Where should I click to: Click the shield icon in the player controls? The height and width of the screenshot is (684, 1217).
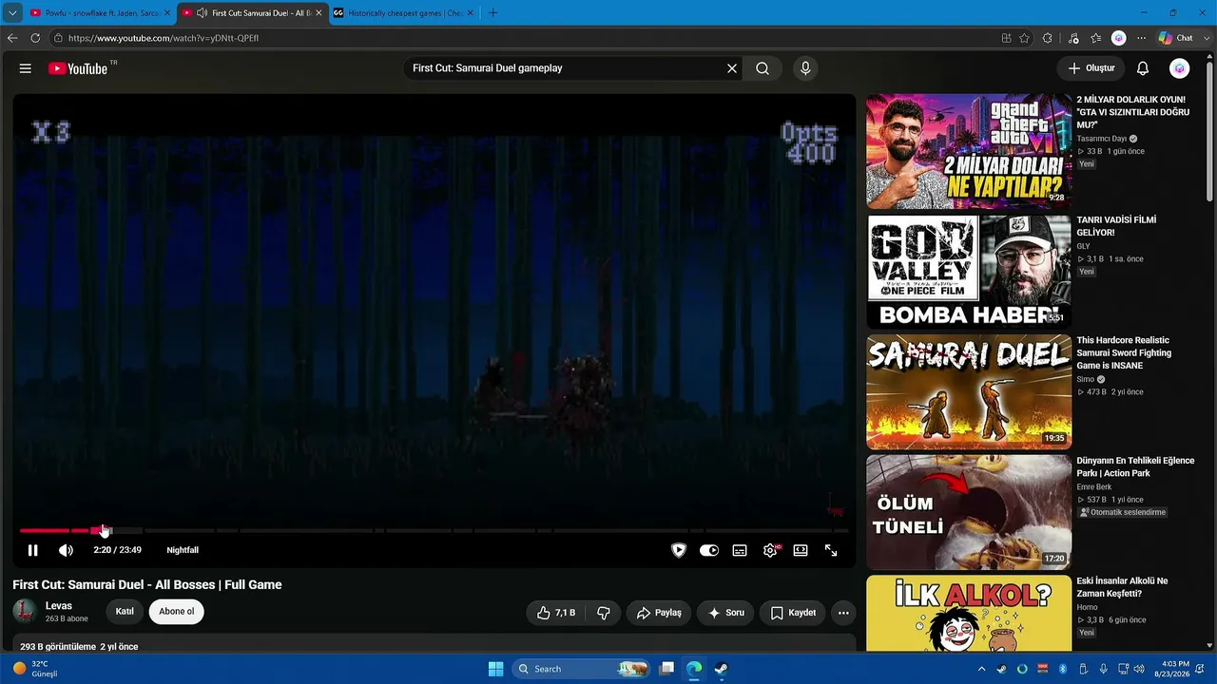[x=679, y=550]
